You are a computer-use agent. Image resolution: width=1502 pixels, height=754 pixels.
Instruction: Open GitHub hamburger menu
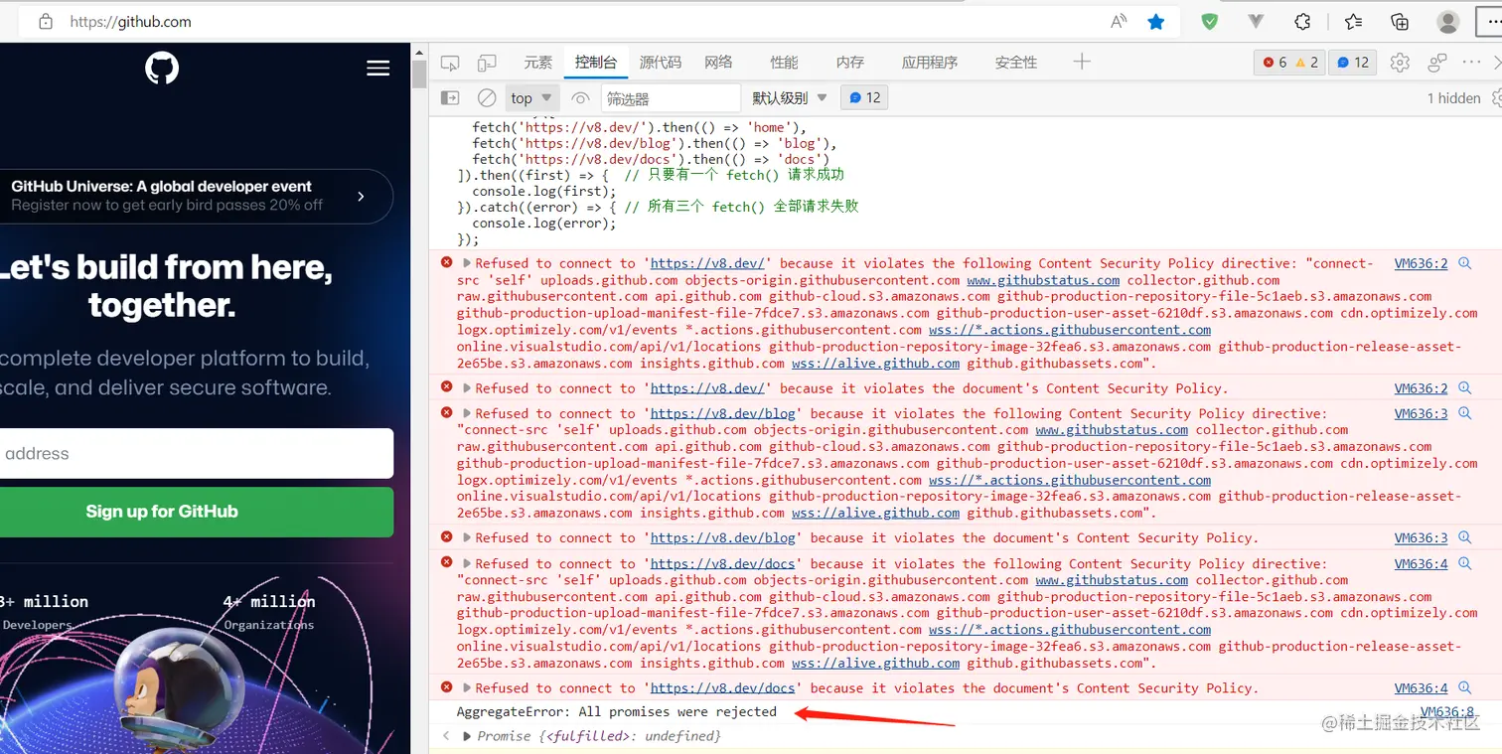tap(377, 68)
